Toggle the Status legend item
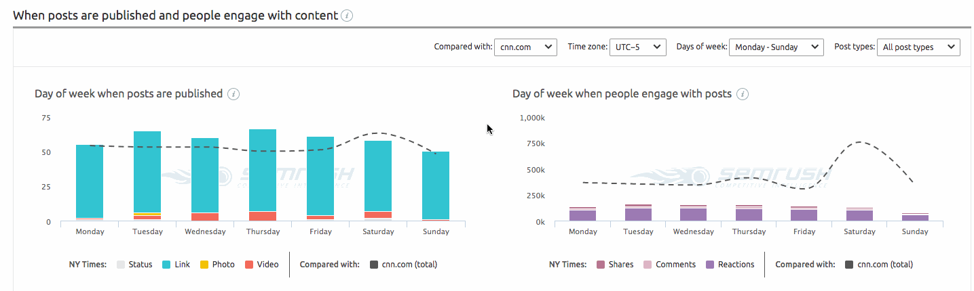The height and width of the screenshot is (291, 974). click(x=135, y=265)
